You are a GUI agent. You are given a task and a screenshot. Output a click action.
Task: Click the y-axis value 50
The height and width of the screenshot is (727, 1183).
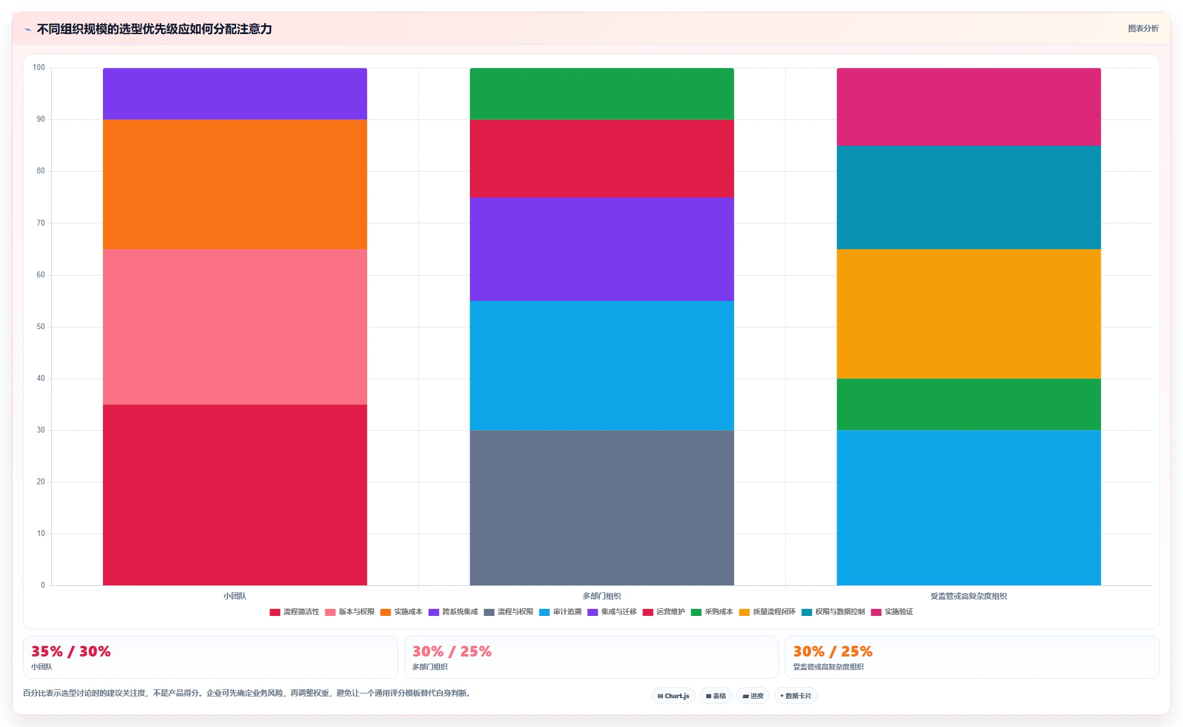click(x=41, y=327)
